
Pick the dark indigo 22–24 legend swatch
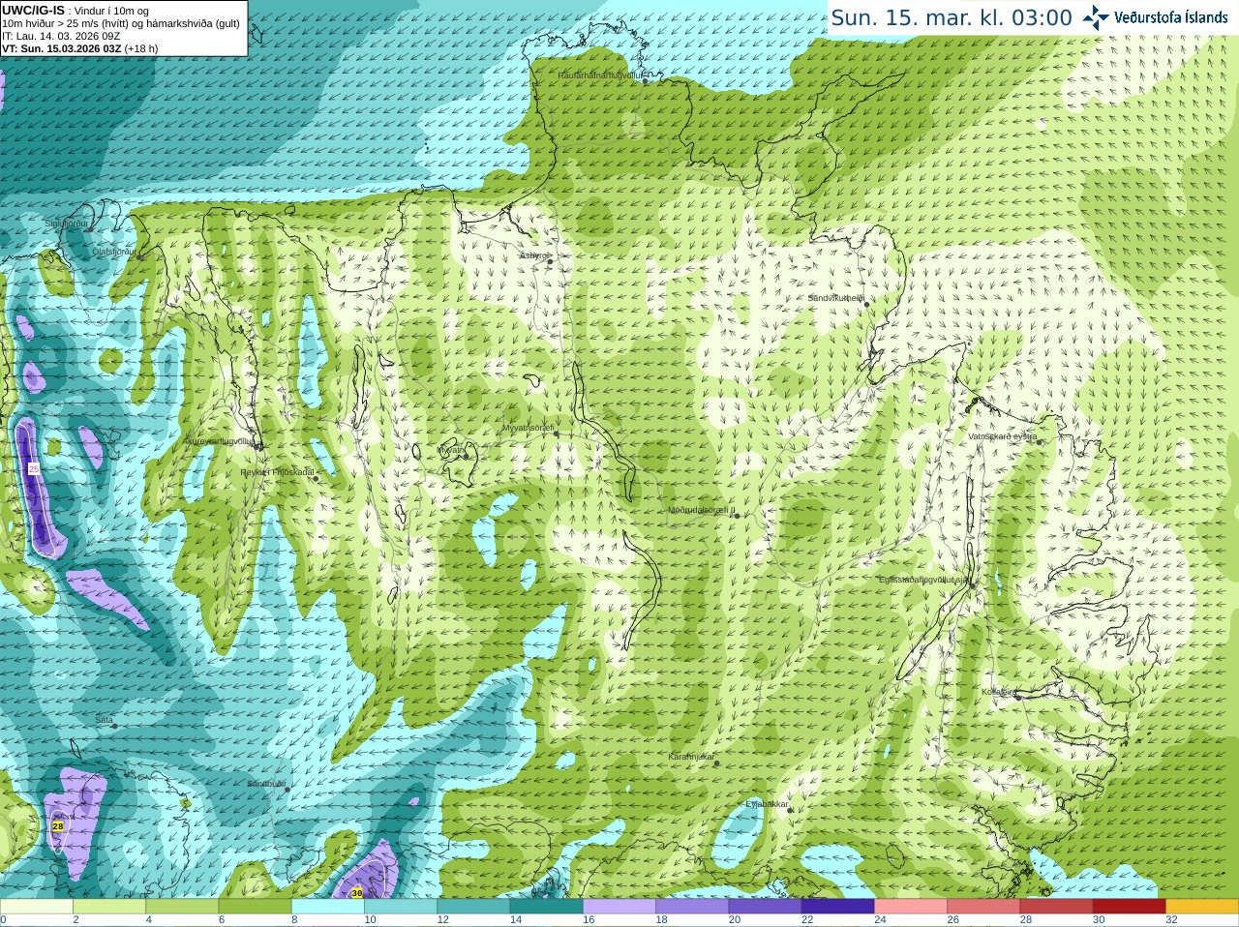[x=838, y=907]
